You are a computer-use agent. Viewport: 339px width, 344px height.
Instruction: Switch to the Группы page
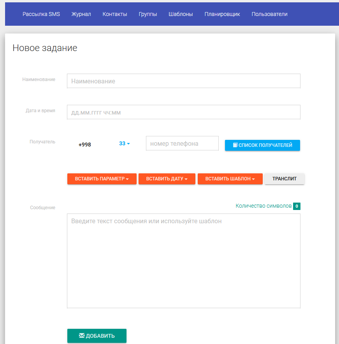point(148,14)
